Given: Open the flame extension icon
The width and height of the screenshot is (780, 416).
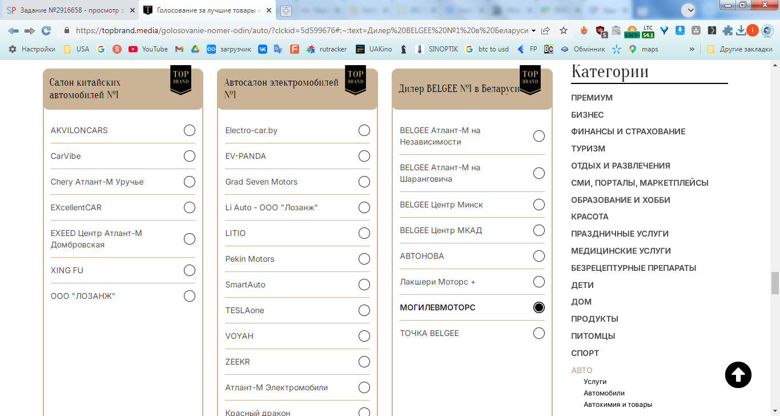Looking at the screenshot, I should coord(584,31).
